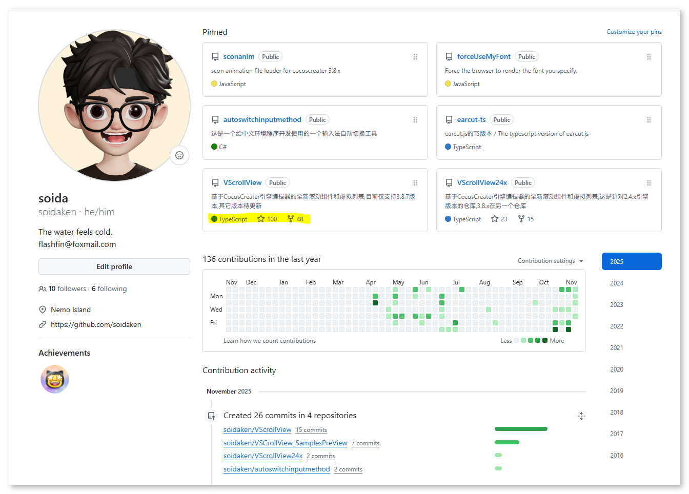Click the Edit profile button
The image size is (689, 494).
click(x=114, y=266)
